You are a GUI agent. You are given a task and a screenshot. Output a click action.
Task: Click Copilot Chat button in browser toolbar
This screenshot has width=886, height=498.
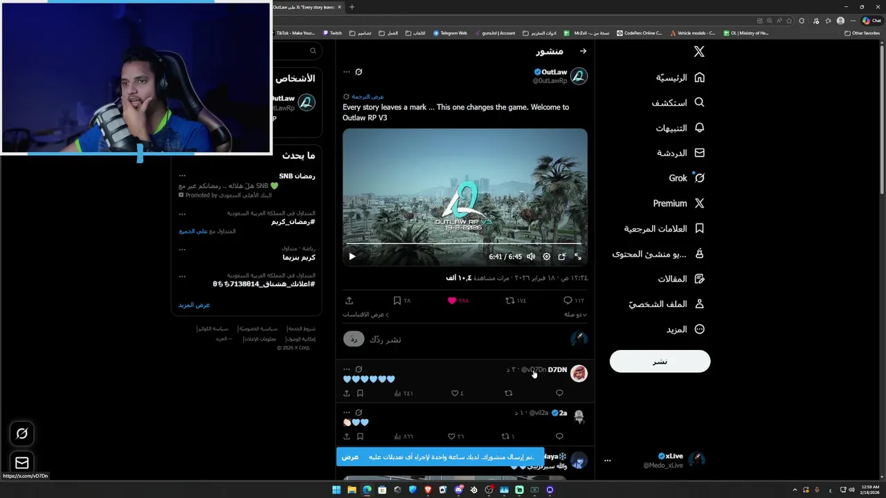click(871, 21)
